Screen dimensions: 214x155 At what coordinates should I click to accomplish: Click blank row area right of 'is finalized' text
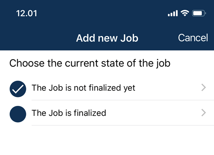click(x=153, y=113)
